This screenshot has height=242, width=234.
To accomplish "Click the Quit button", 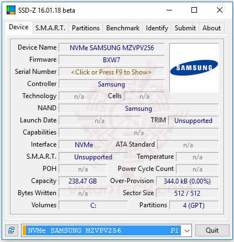I will [212, 230].
